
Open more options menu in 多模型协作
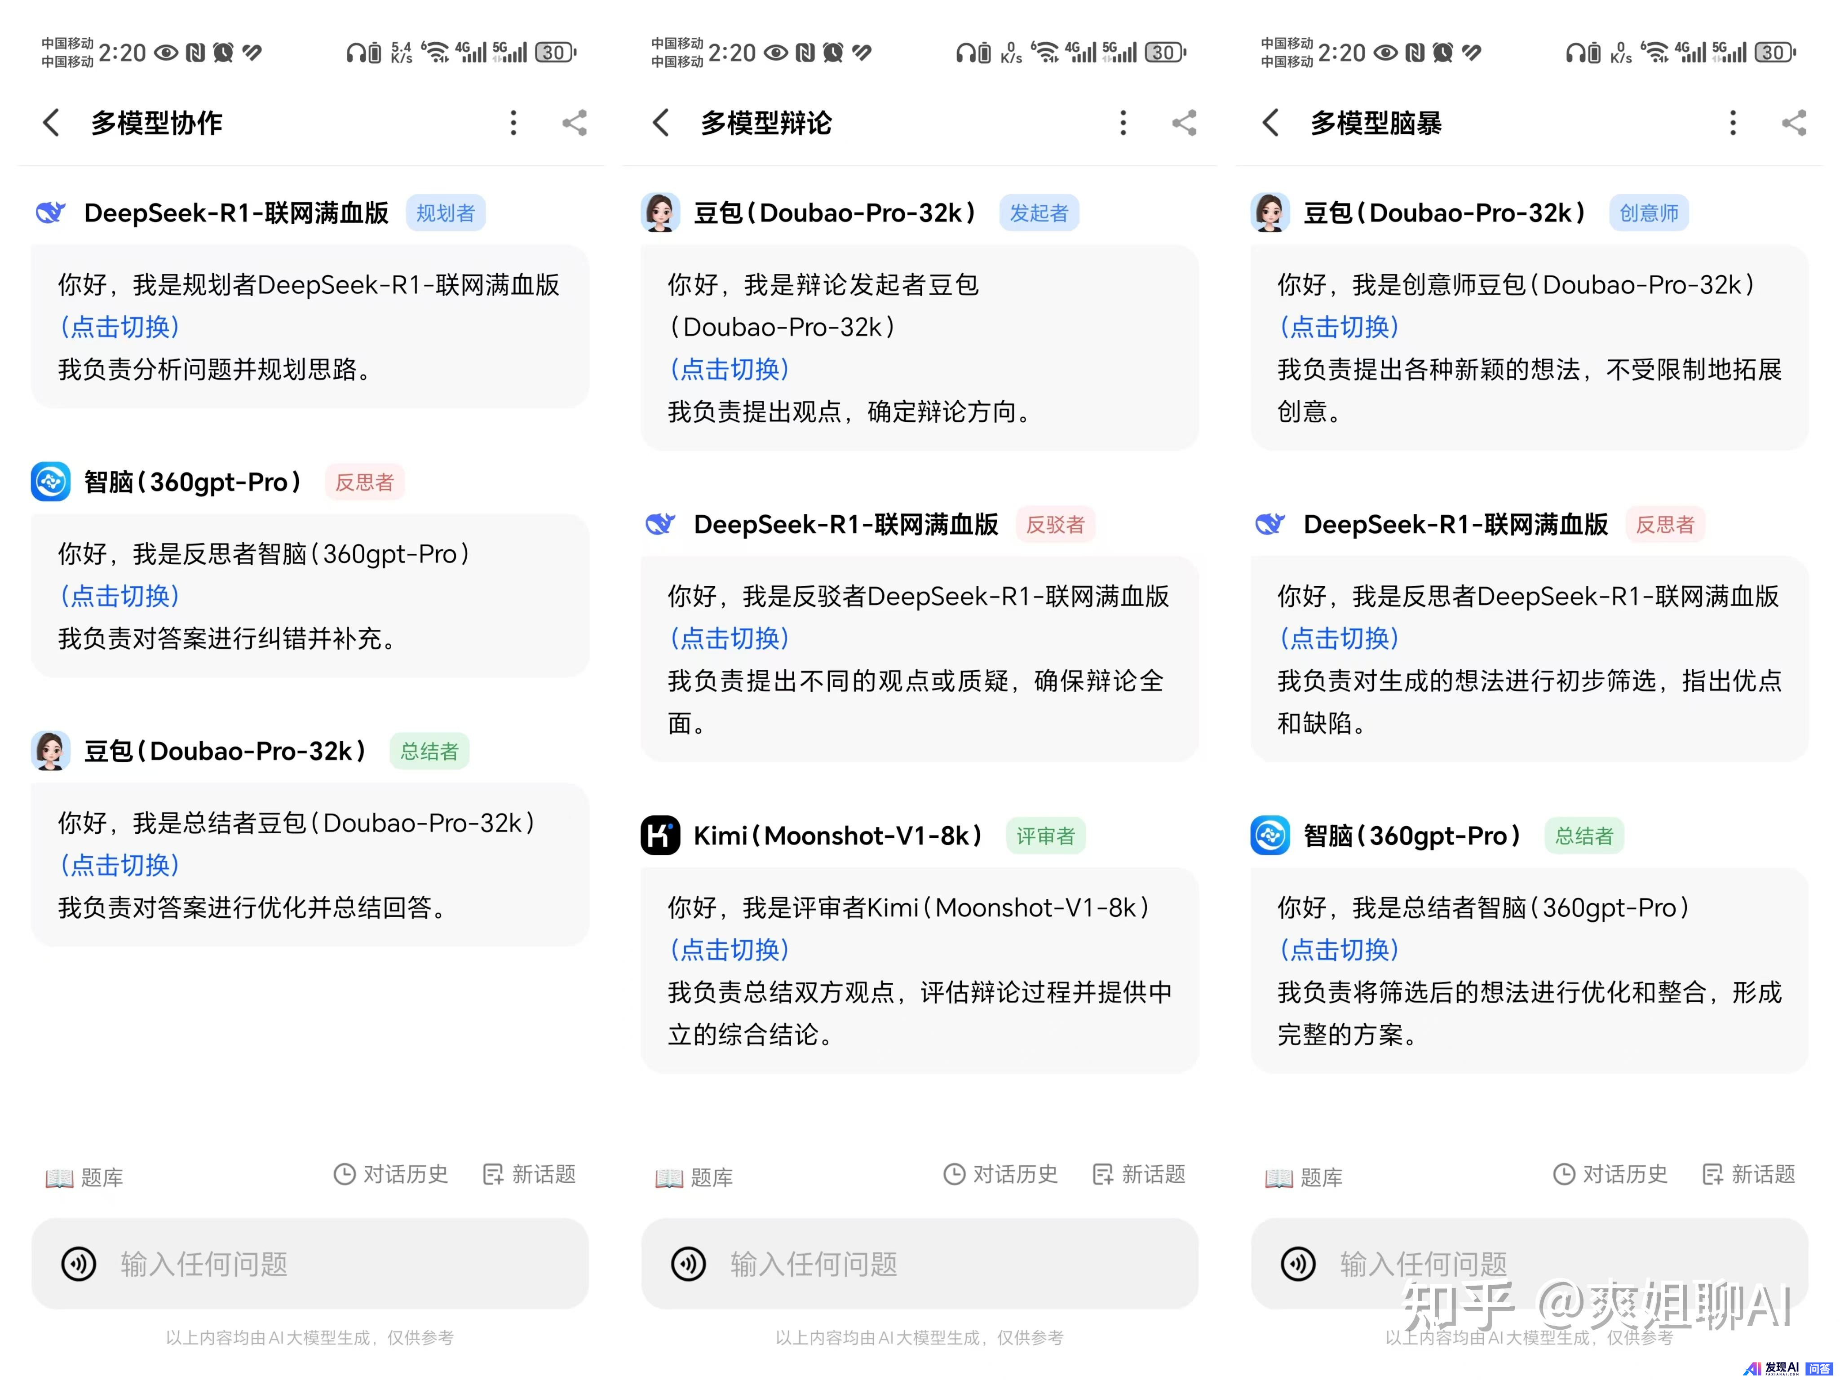point(513,123)
